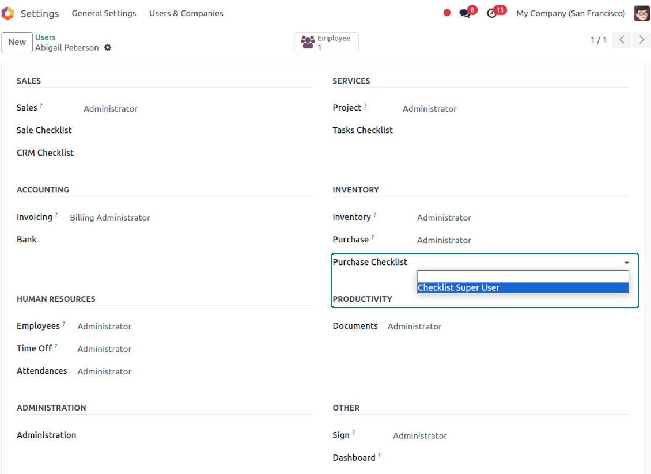Click the empty search field in the dropdown
This screenshot has height=474, width=651.
tap(522, 275)
